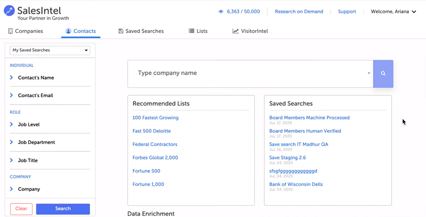Click the Saved Searches panel heading
The height and width of the screenshot is (217, 426).
tap(291, 104)
